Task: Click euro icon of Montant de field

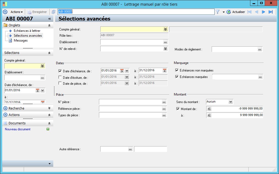Action: pyautogui.click(x=209, y=109)
